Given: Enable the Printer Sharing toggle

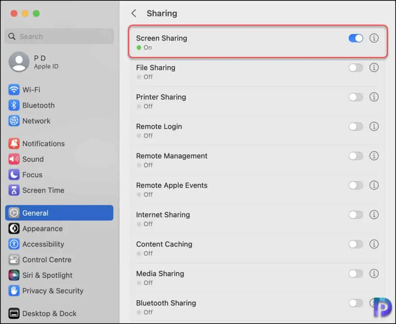Looking at the screenshot, I should [x=356, y=97].
